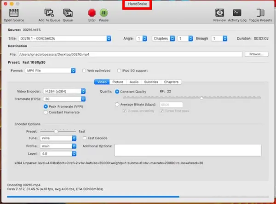This screenshot has height=204, width=276.
Task: Click the RF value 22
Action: point(169,91)
